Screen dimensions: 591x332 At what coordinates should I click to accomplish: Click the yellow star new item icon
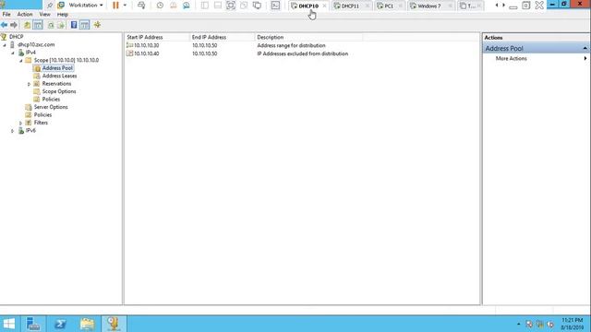(97, 25)
